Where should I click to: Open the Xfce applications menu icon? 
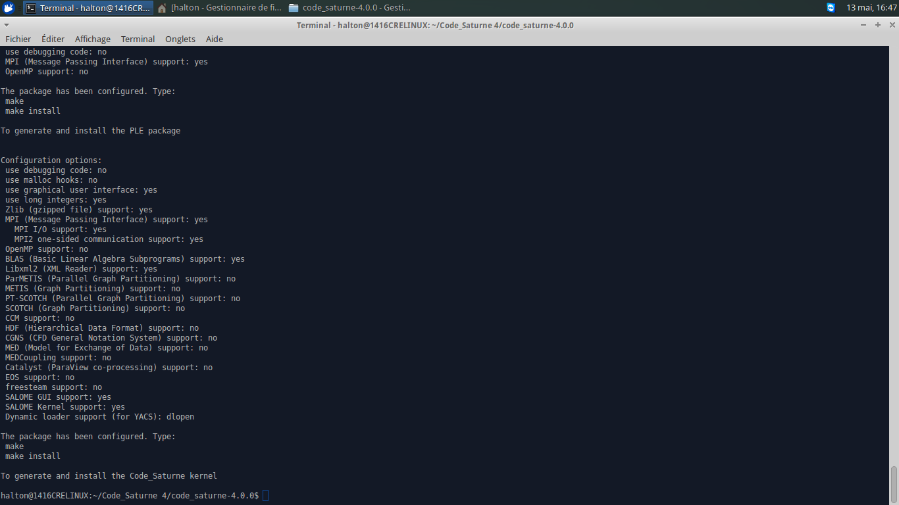(x=9, y=8)
